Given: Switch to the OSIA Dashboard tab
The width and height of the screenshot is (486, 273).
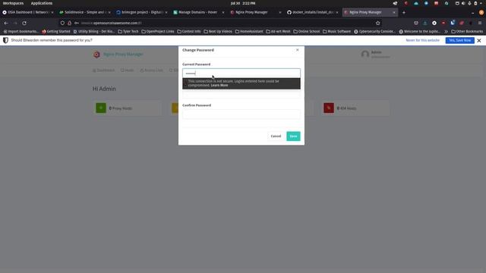Looking at the screenshot, I should tap(28, 12).
